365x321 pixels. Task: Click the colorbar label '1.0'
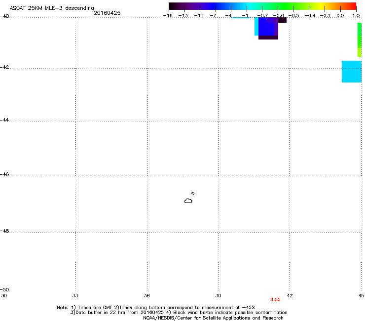(356, 16)
